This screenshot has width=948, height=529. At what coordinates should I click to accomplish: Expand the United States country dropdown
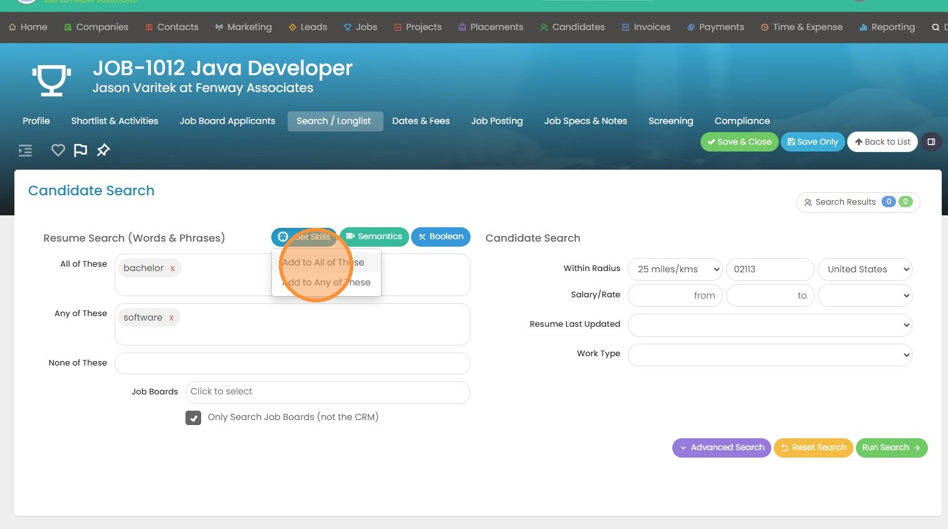pos(865,269)
